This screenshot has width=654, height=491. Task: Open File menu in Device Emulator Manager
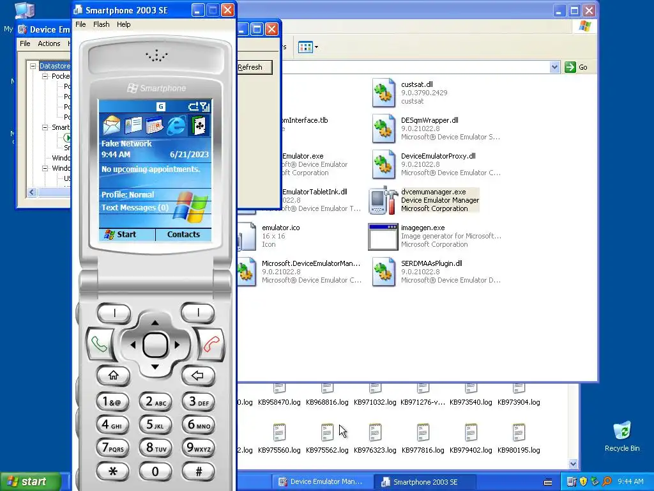click(x=25, y=43)
